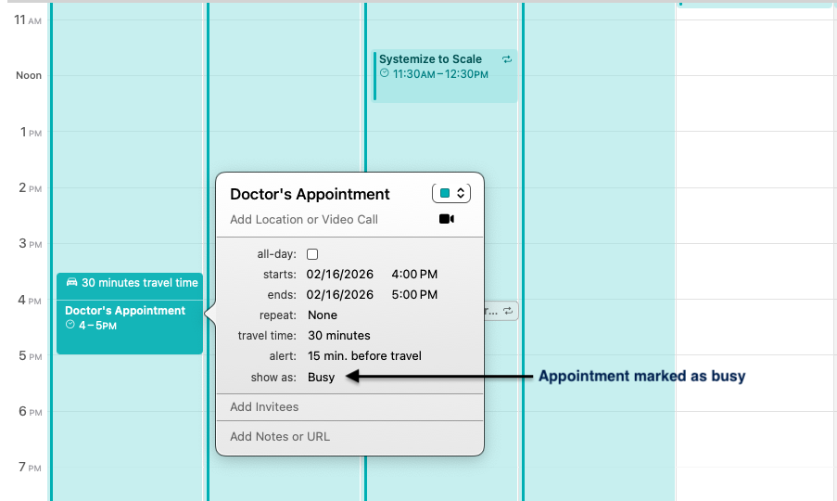Toggle the all-day checkbox

tap(312, 254)
